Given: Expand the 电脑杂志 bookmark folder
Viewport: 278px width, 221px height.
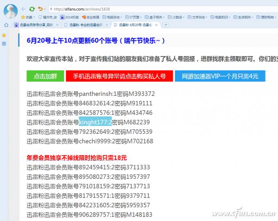Looking at the screenshot, I should [x=112, y=17].
